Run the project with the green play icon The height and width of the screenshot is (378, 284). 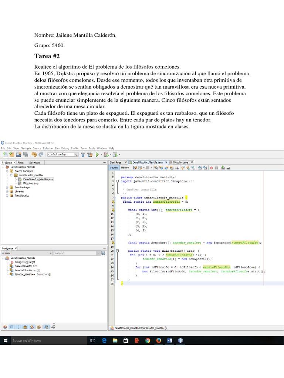pyautogui.click(x=97, y=155)
